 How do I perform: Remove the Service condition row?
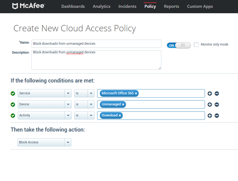pos(217,93)
